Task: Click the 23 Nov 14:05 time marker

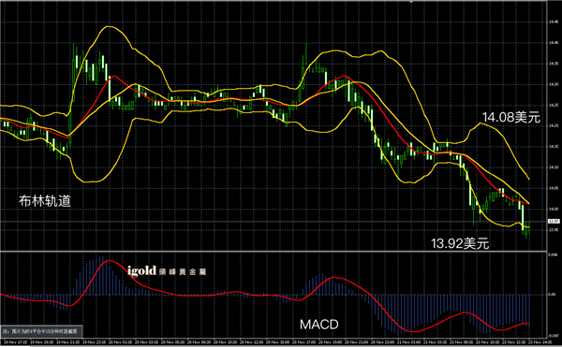Action: pyautogui.click(x=540, y=342)
